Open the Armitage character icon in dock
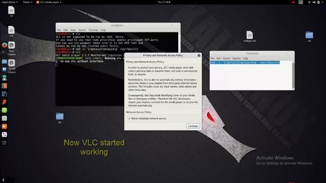The height and width of the screenshot is (183, 326). tap(5, 77)
